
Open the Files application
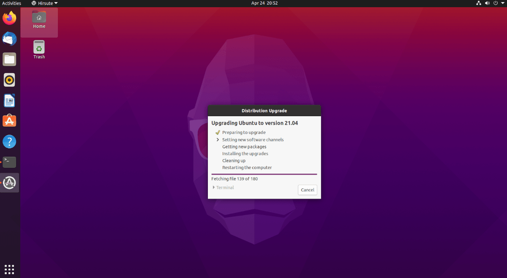pyautogui.click(x=9, y=59)
